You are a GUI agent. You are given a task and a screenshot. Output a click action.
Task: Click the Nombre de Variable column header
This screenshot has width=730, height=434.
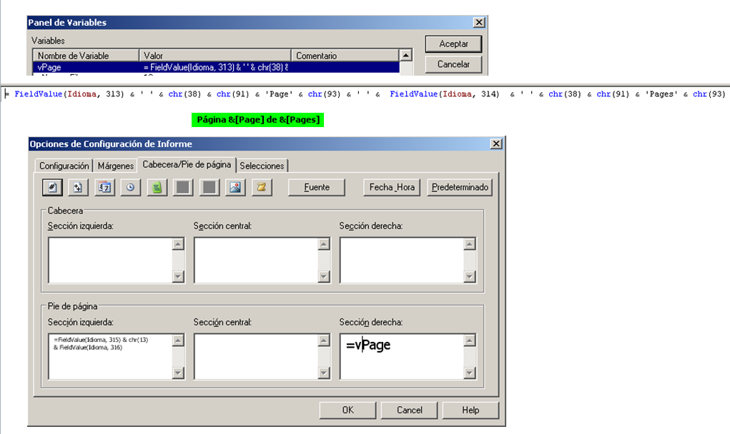[x=86, y=56]
